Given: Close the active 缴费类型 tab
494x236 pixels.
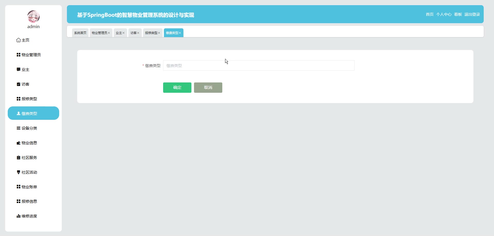Looking at the screenshot, I should coord(180,33).
